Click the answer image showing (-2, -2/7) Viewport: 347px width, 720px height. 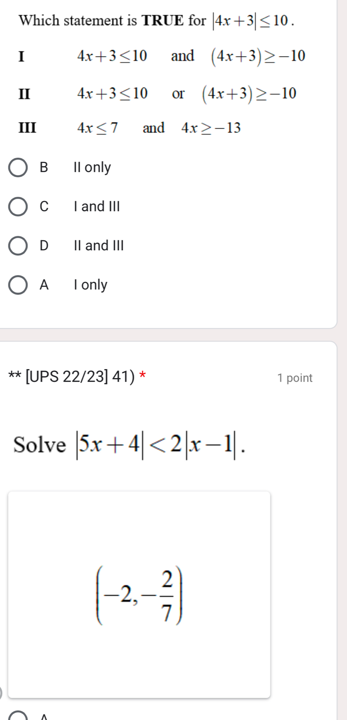coord(140,593)
